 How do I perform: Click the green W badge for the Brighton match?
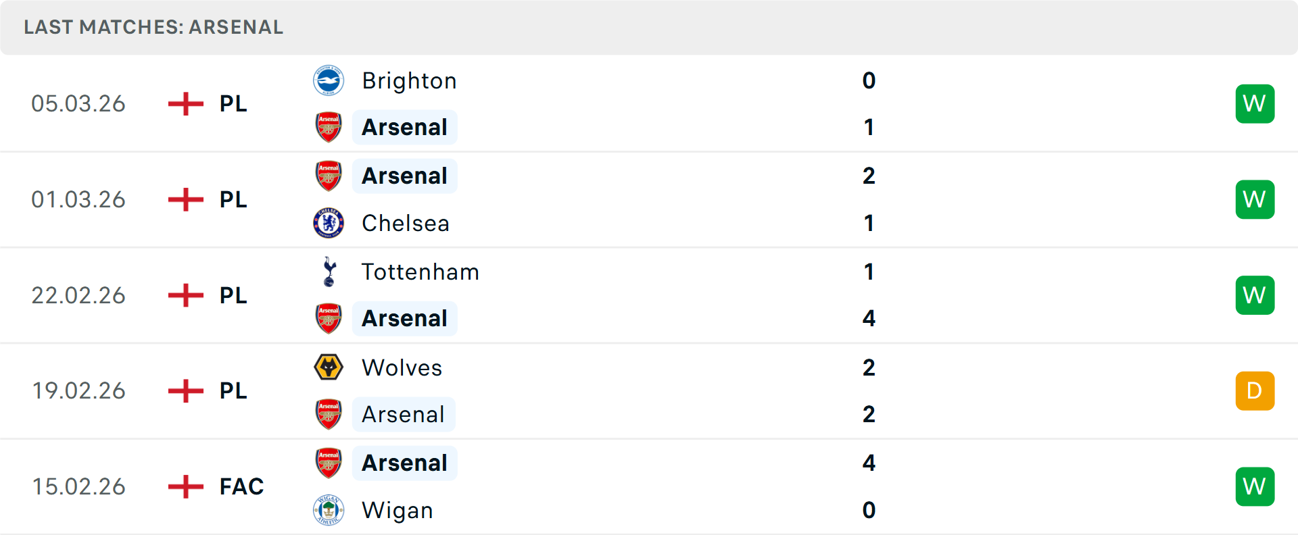(x=1255, y=103)
